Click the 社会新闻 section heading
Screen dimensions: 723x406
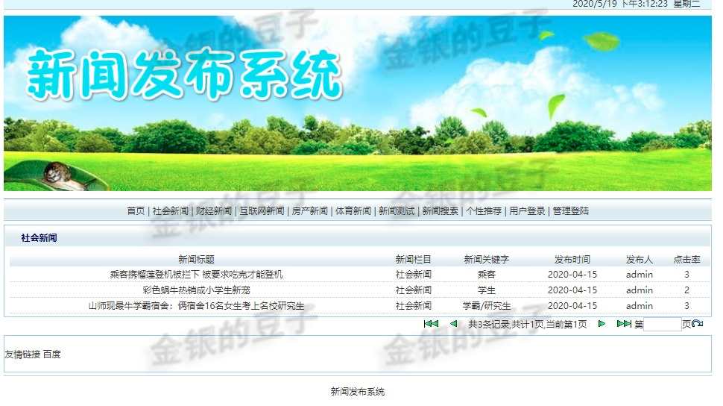pos(40,238)
